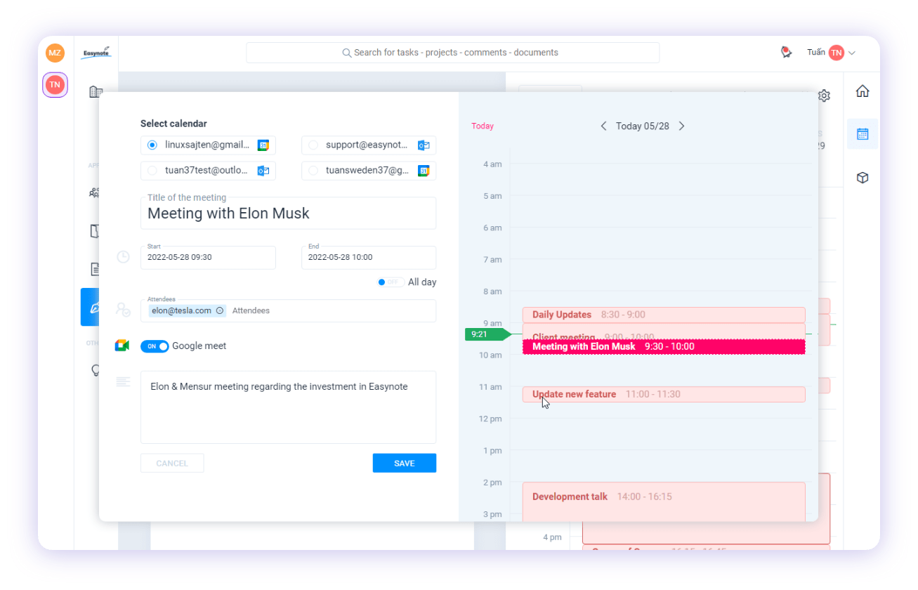Open calendar settings gear icon
Viewport: 918px width, 590px height.
tap(825, 96)
